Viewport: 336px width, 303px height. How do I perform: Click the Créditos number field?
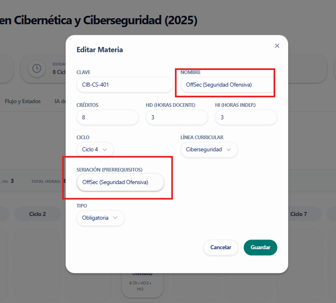click(107, 117)
